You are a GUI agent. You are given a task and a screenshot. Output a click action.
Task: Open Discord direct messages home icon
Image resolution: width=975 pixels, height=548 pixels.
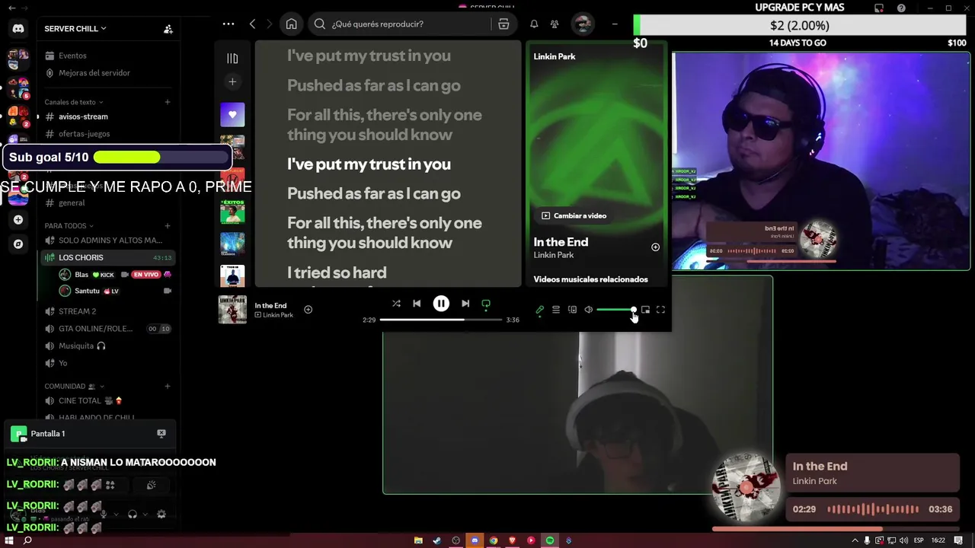point(18,29)
